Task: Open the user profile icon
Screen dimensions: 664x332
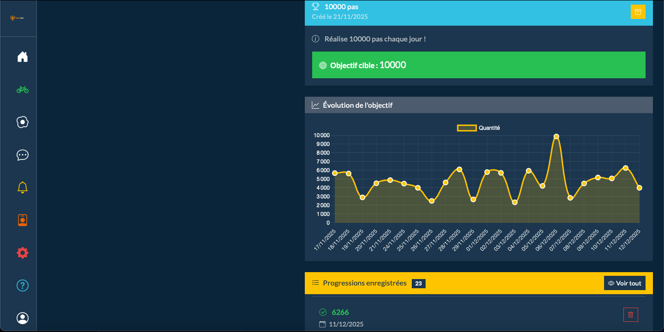Action: tap(23, 318)
